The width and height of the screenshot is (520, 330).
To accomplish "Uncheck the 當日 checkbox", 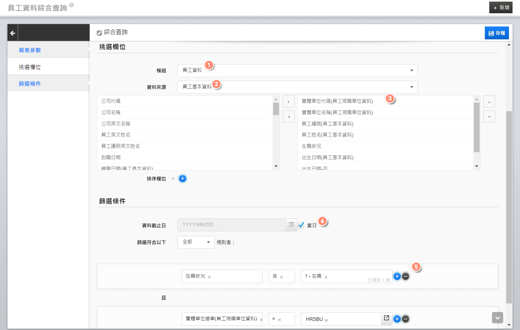I will point(301,225).
